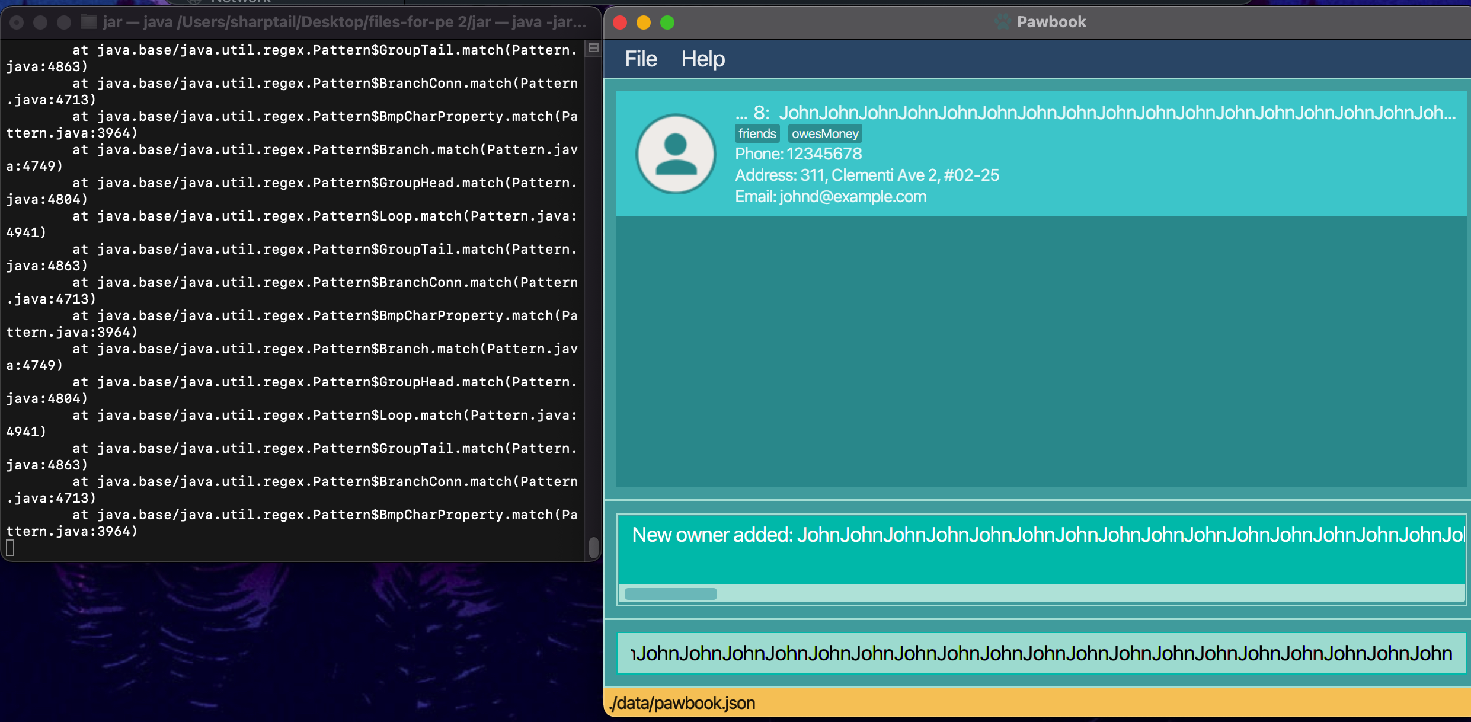This screenshot has width=1471, height=722.
Task: Click the ./data/pawbook.json status bar path
Action: click(682, 703)
